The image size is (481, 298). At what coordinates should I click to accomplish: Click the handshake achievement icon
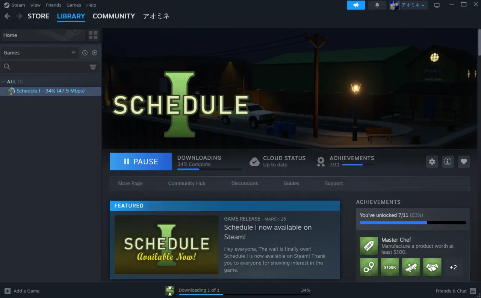(x=432, y=267)
